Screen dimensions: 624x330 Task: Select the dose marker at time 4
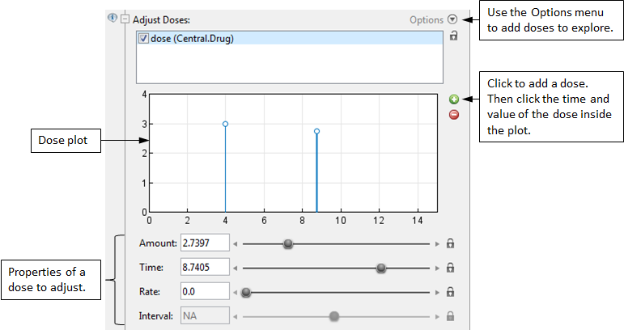pos(225,124)
